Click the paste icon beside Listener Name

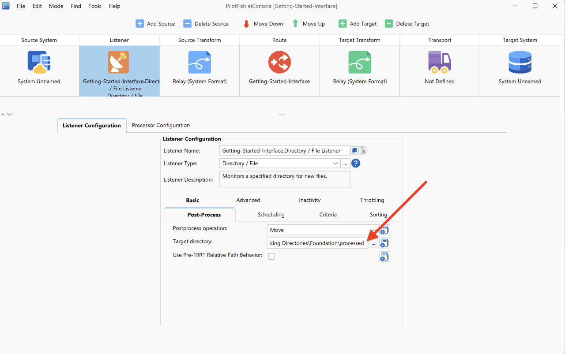(362, 151)
